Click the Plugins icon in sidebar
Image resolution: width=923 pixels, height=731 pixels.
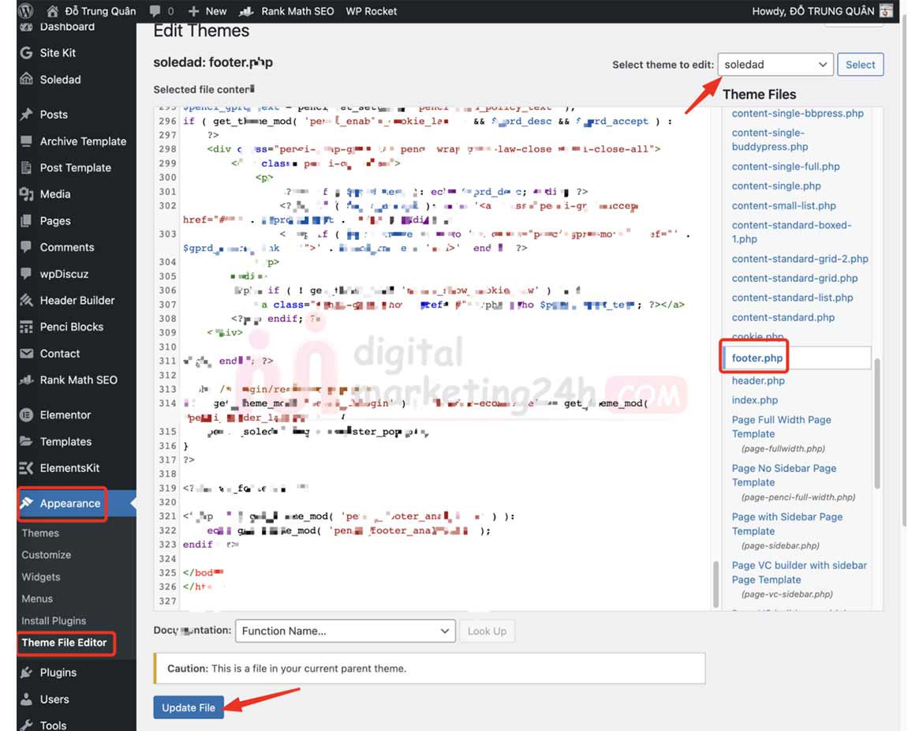click(x=26, y=672)
